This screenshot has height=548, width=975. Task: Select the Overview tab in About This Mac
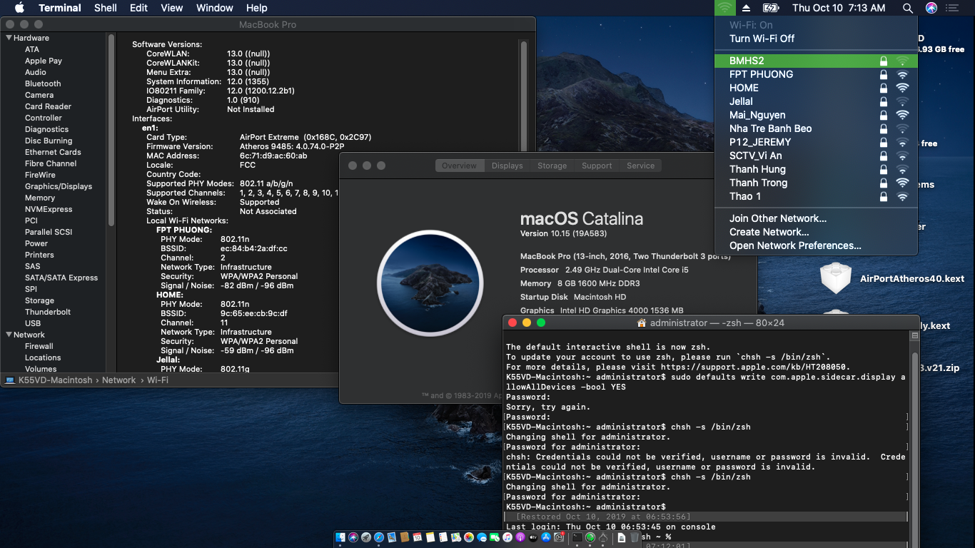(459, 166)
